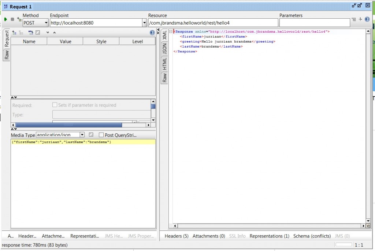Click the add parameter plus icon near Parameters

[x=360, y=19]
